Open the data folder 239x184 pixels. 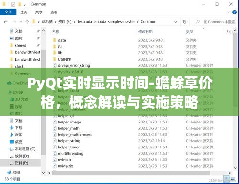62,40
